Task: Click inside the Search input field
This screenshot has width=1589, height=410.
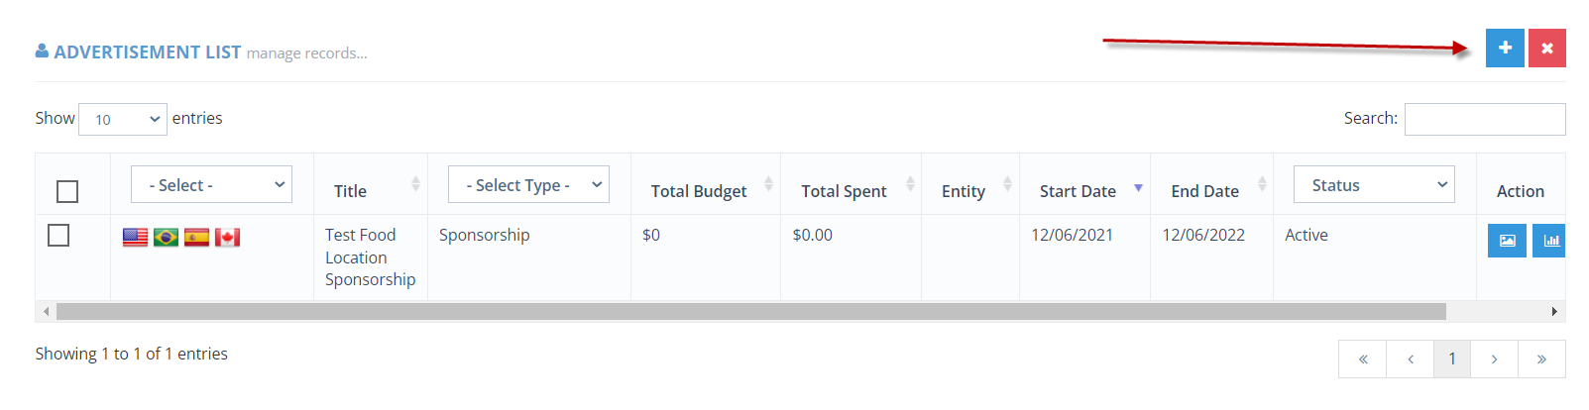Action: pos(1485,119)
